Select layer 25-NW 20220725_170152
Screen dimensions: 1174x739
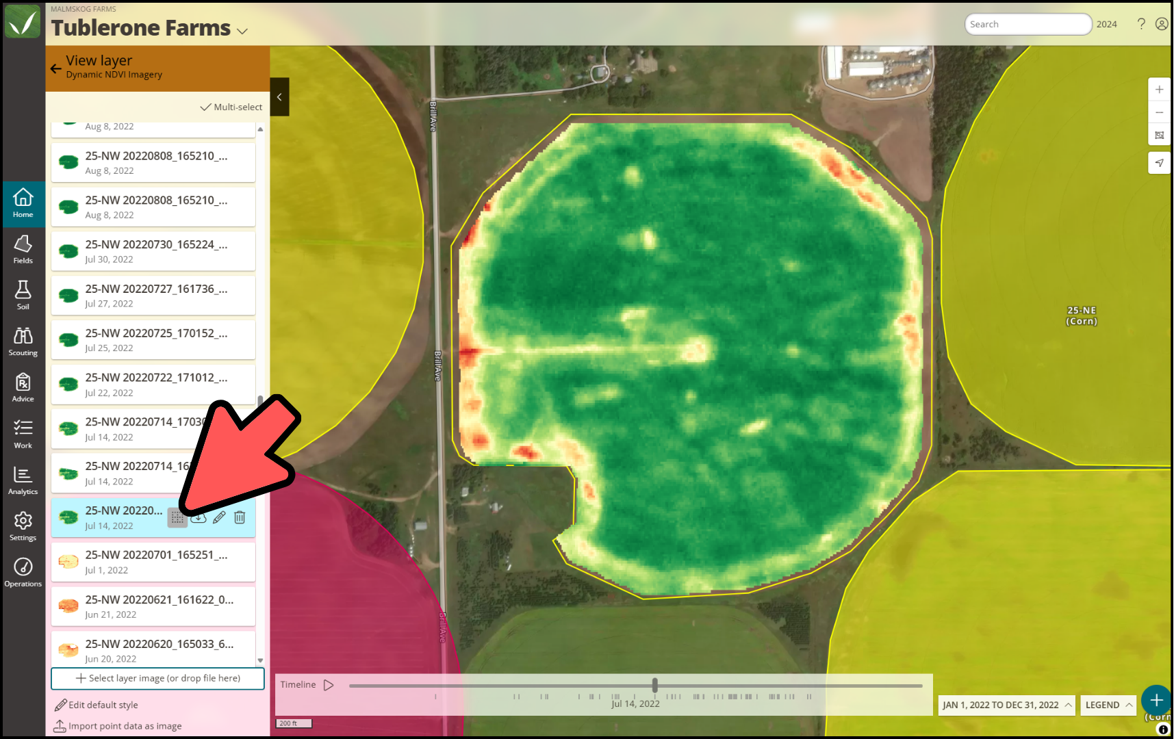tap(153, 340)
